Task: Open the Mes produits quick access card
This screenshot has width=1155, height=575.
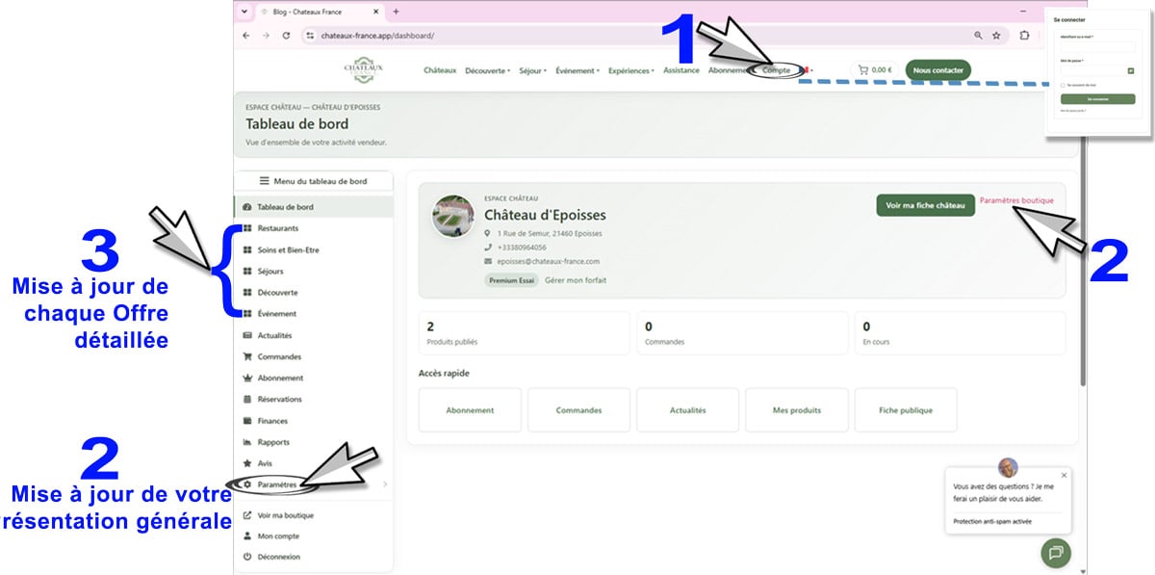Action: [x=797, y=410]
